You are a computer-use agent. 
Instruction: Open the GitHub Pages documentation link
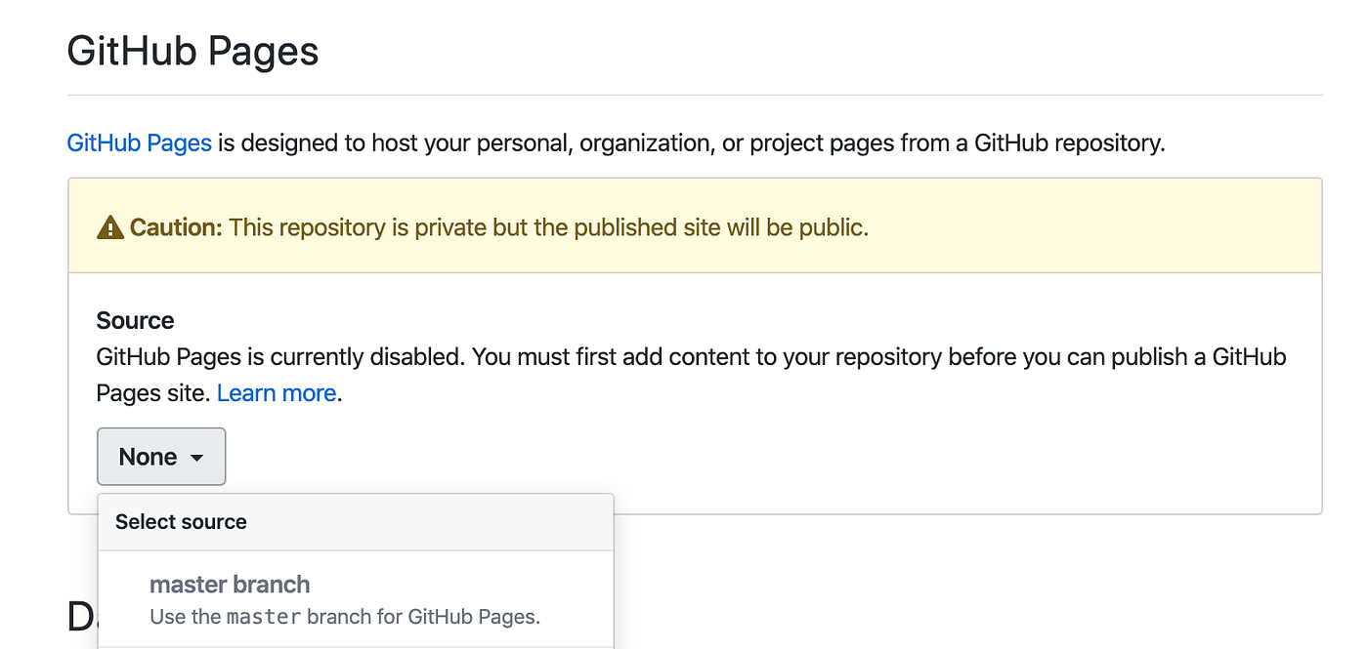click(139, 142)
